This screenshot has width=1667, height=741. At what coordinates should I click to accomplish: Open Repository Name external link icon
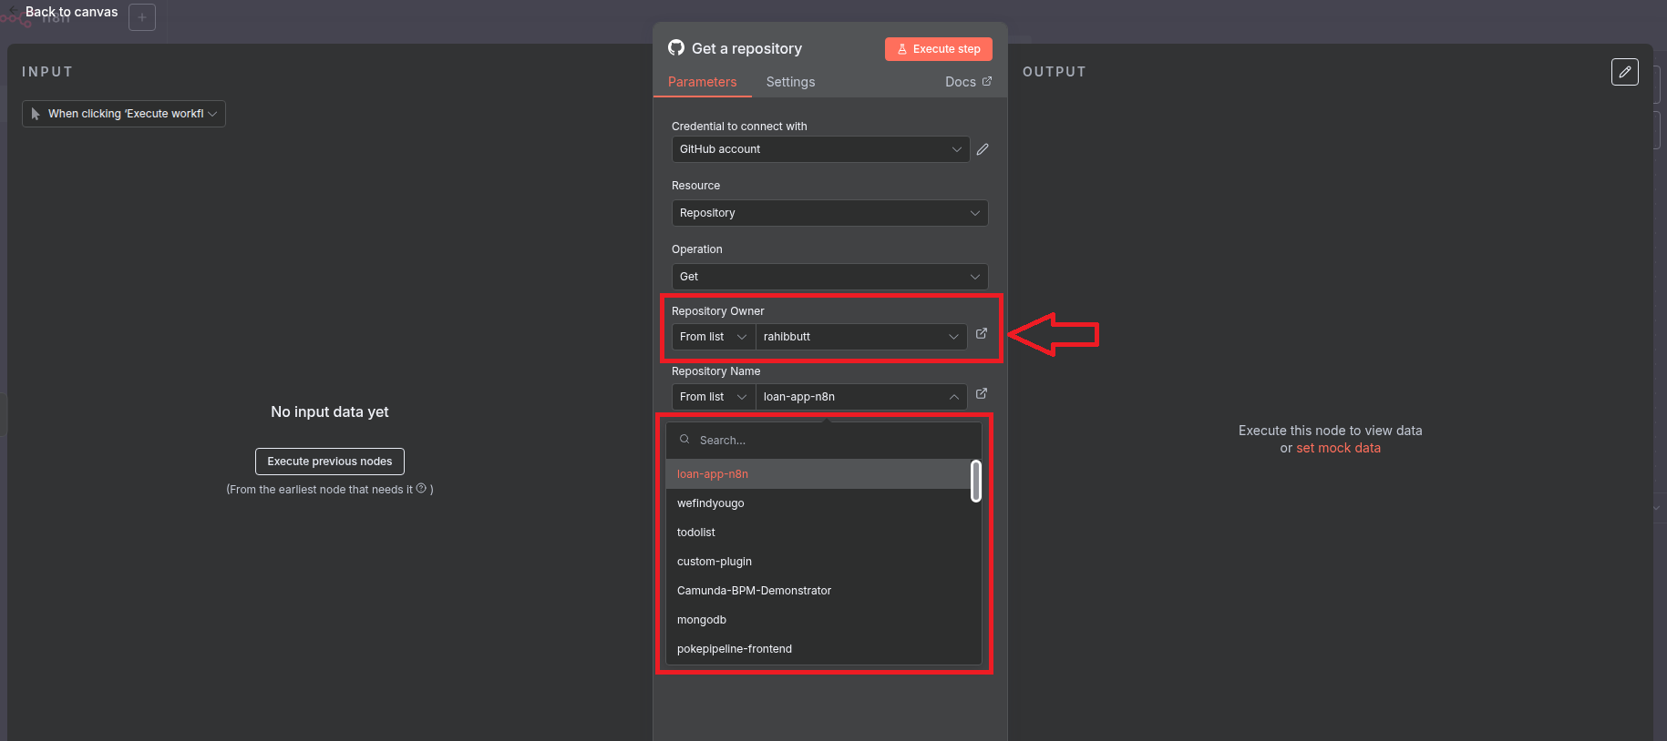pos(982,394)
